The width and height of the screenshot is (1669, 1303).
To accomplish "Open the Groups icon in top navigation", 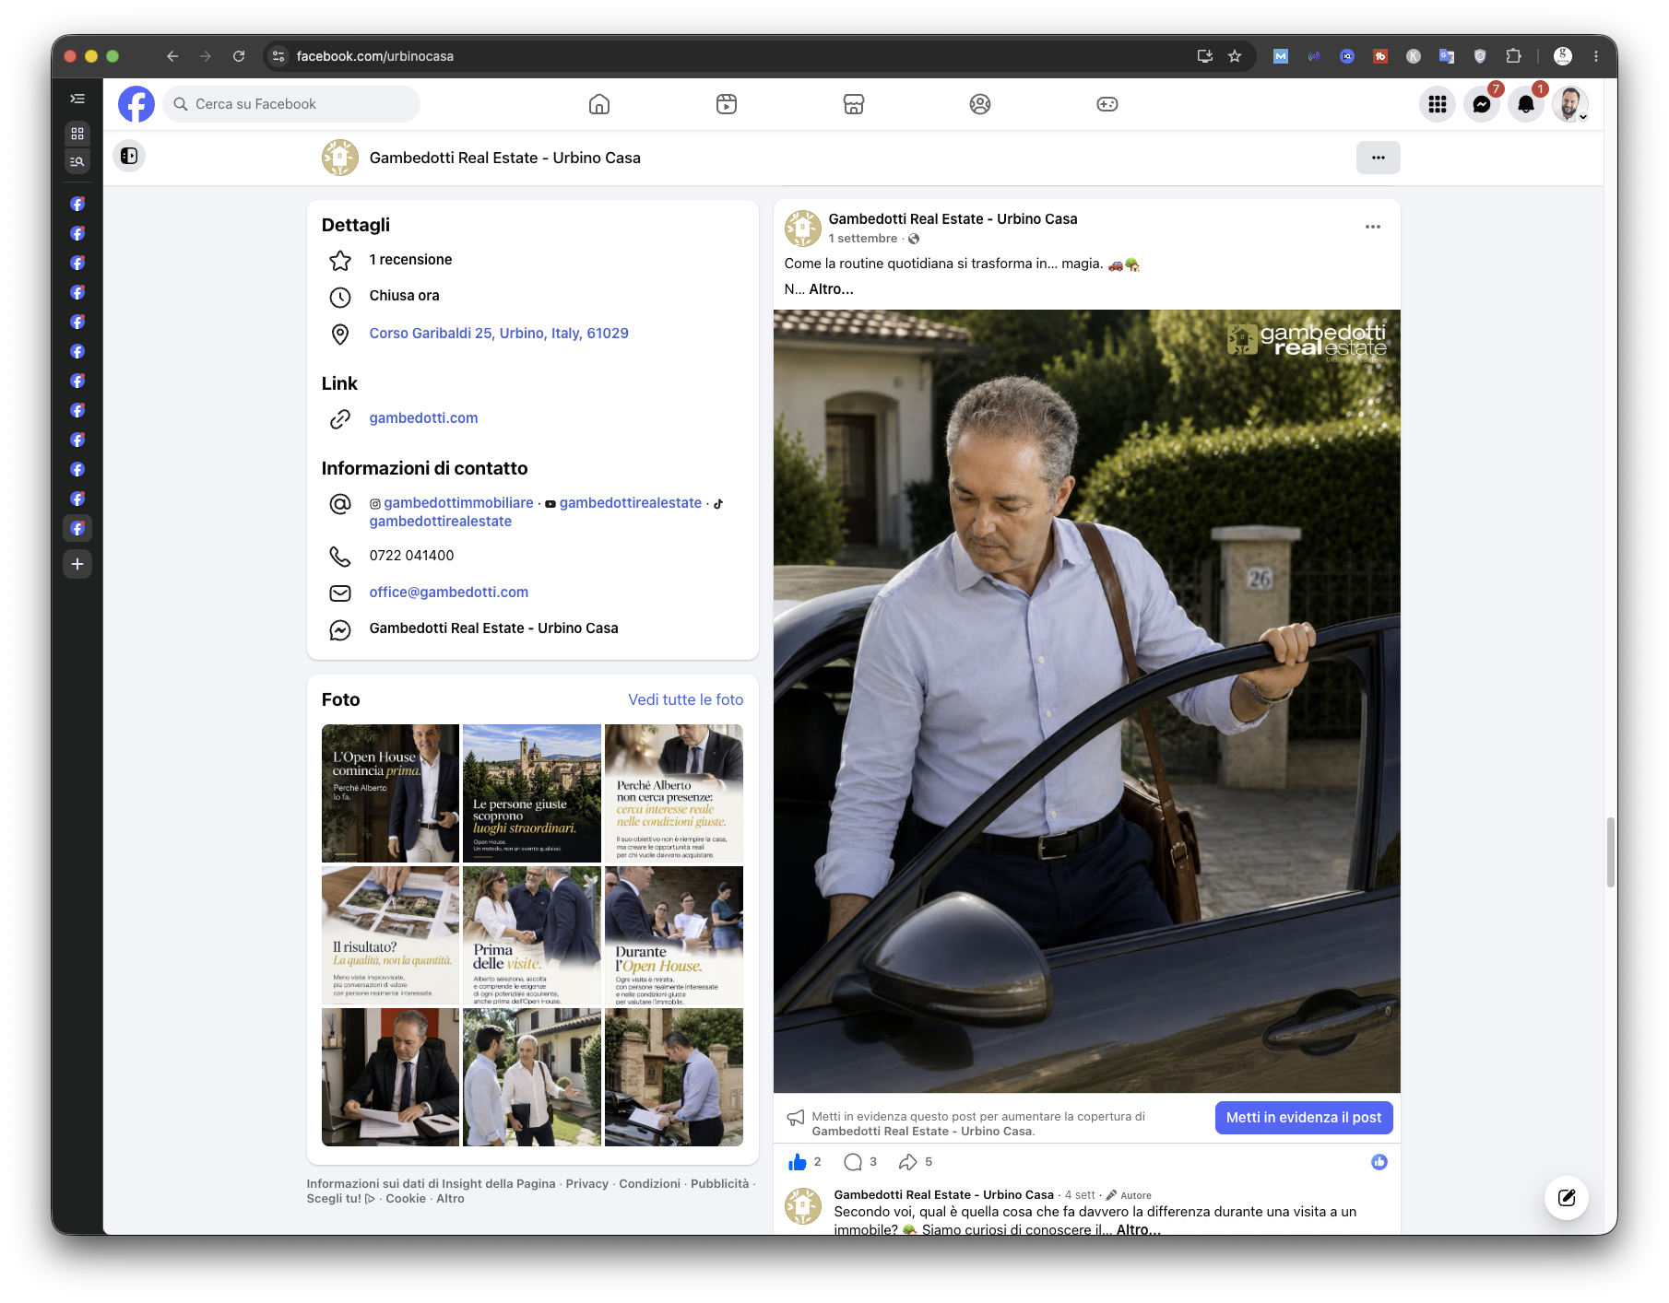I will (x=980, y=104).
